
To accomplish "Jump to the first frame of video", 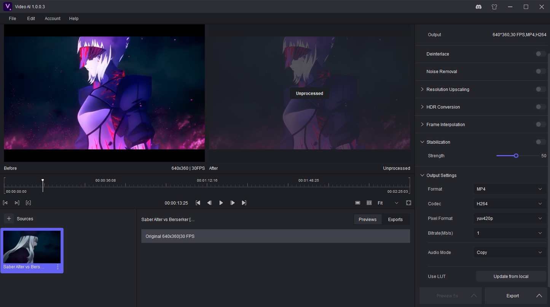I will (x=198, y=203).
